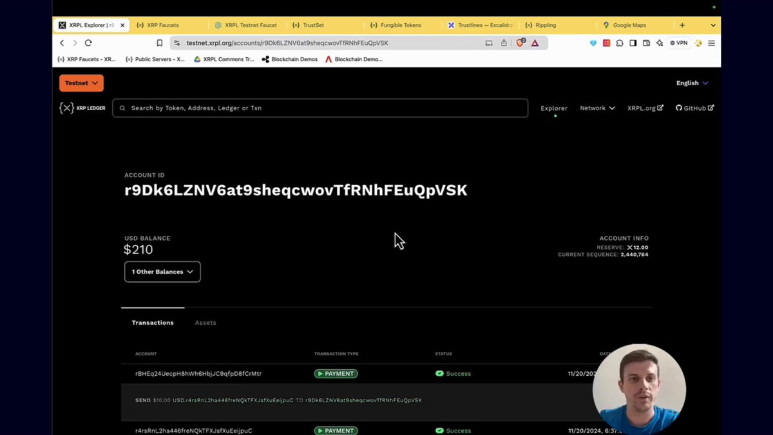Open the GitHub external link
Image resolution: width=773 pixels, height=435 pixels.
[694, 108]
